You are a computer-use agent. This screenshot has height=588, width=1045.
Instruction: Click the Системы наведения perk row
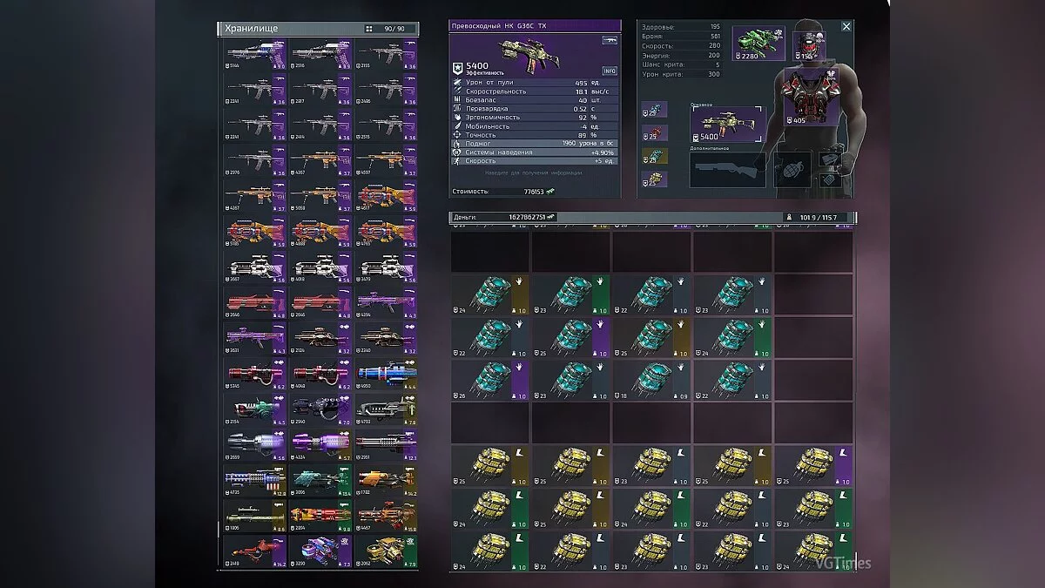536,152
